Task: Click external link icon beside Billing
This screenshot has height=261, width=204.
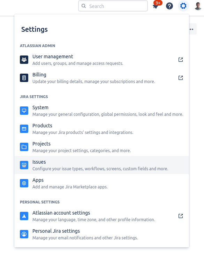Action: [x=181, y=78]
